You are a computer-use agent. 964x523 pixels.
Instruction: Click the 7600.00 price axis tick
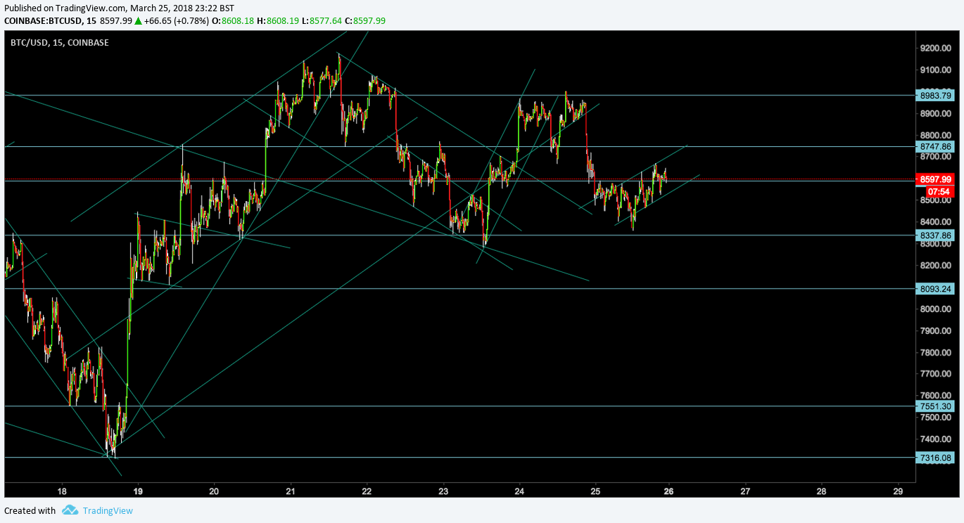[x=935, y=396]
